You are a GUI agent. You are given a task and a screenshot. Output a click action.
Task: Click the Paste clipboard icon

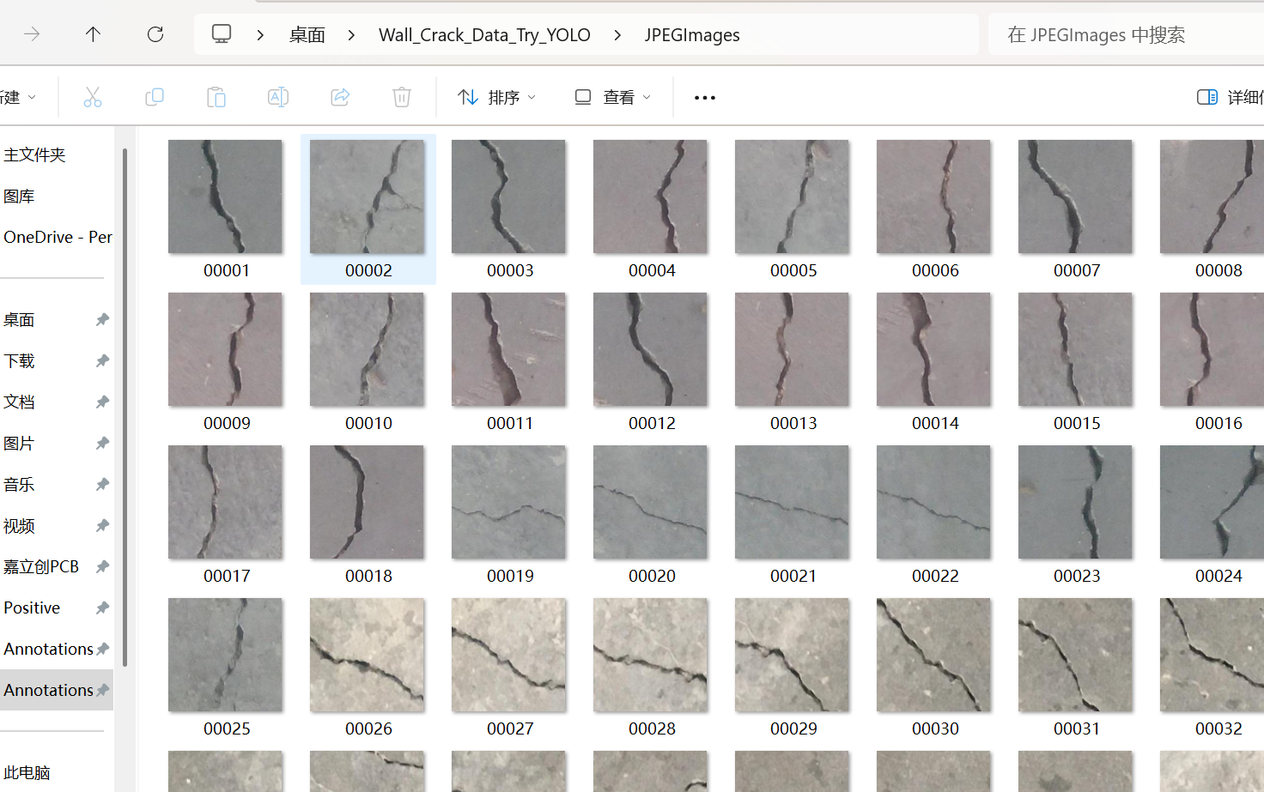click(216, 97)
